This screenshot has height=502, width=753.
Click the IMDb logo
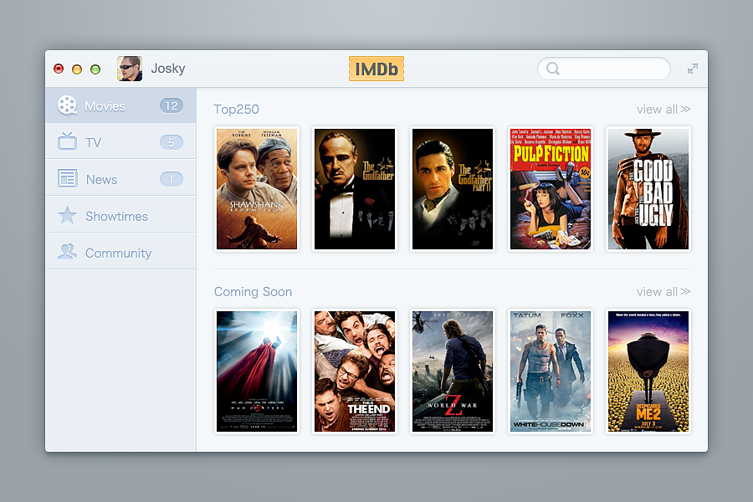[376, 69]
